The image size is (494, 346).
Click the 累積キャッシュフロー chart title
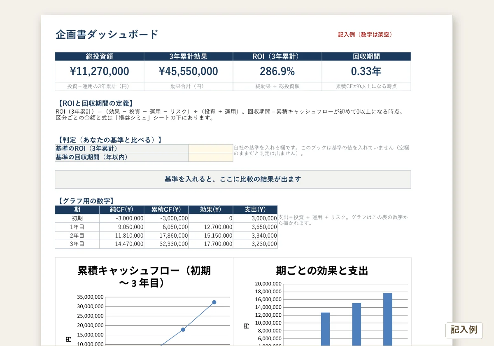click(x=144, y=277)
